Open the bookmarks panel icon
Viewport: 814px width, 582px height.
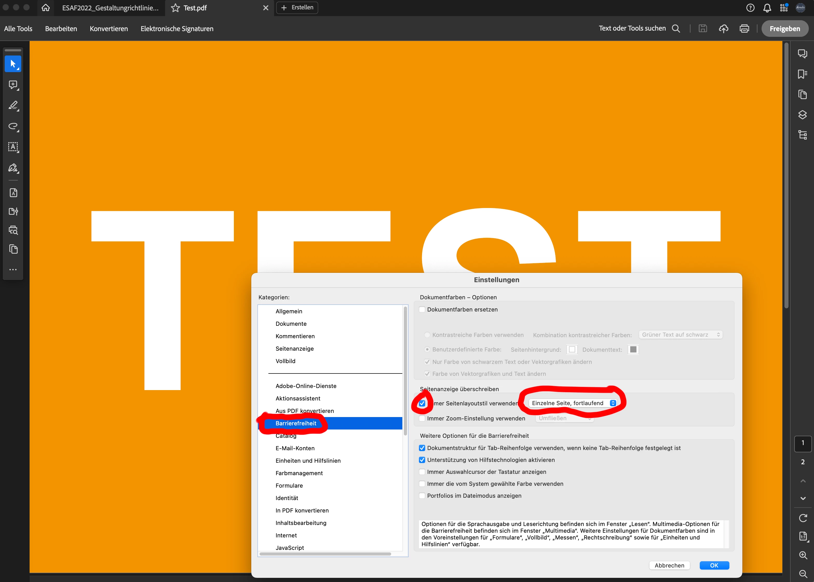[x=802, y=74]
